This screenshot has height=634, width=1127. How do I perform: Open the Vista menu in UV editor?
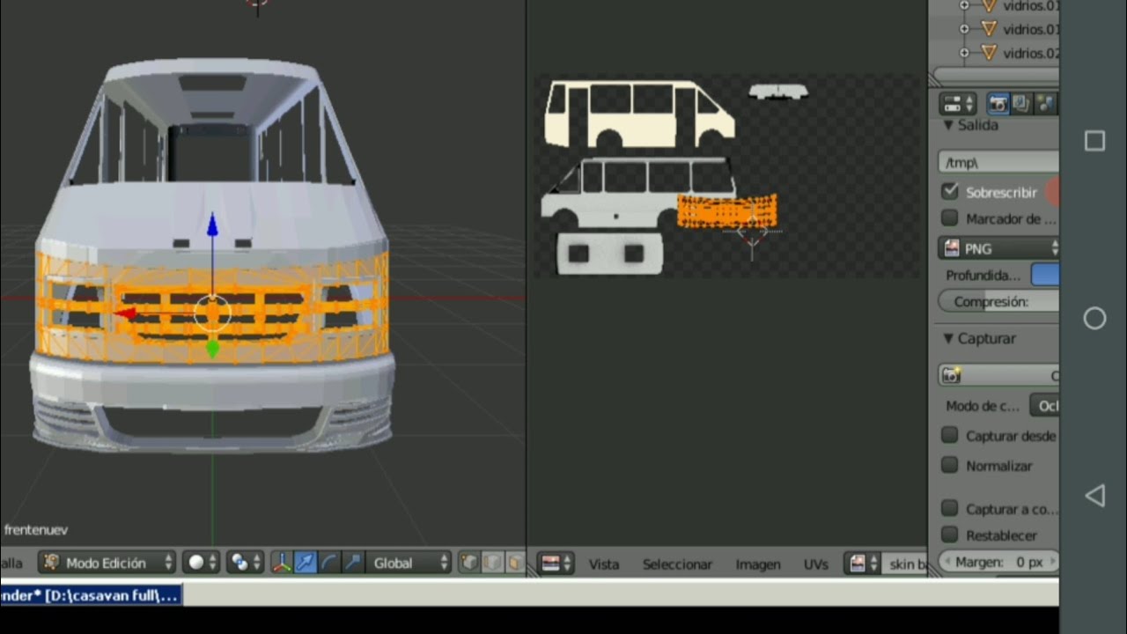click(x=604, y=564)
